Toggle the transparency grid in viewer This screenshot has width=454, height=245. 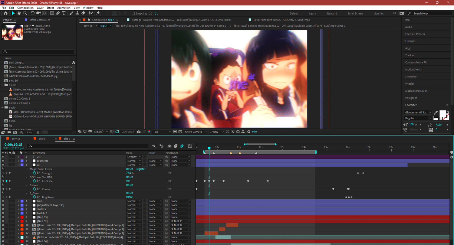[x=180, y=132]
